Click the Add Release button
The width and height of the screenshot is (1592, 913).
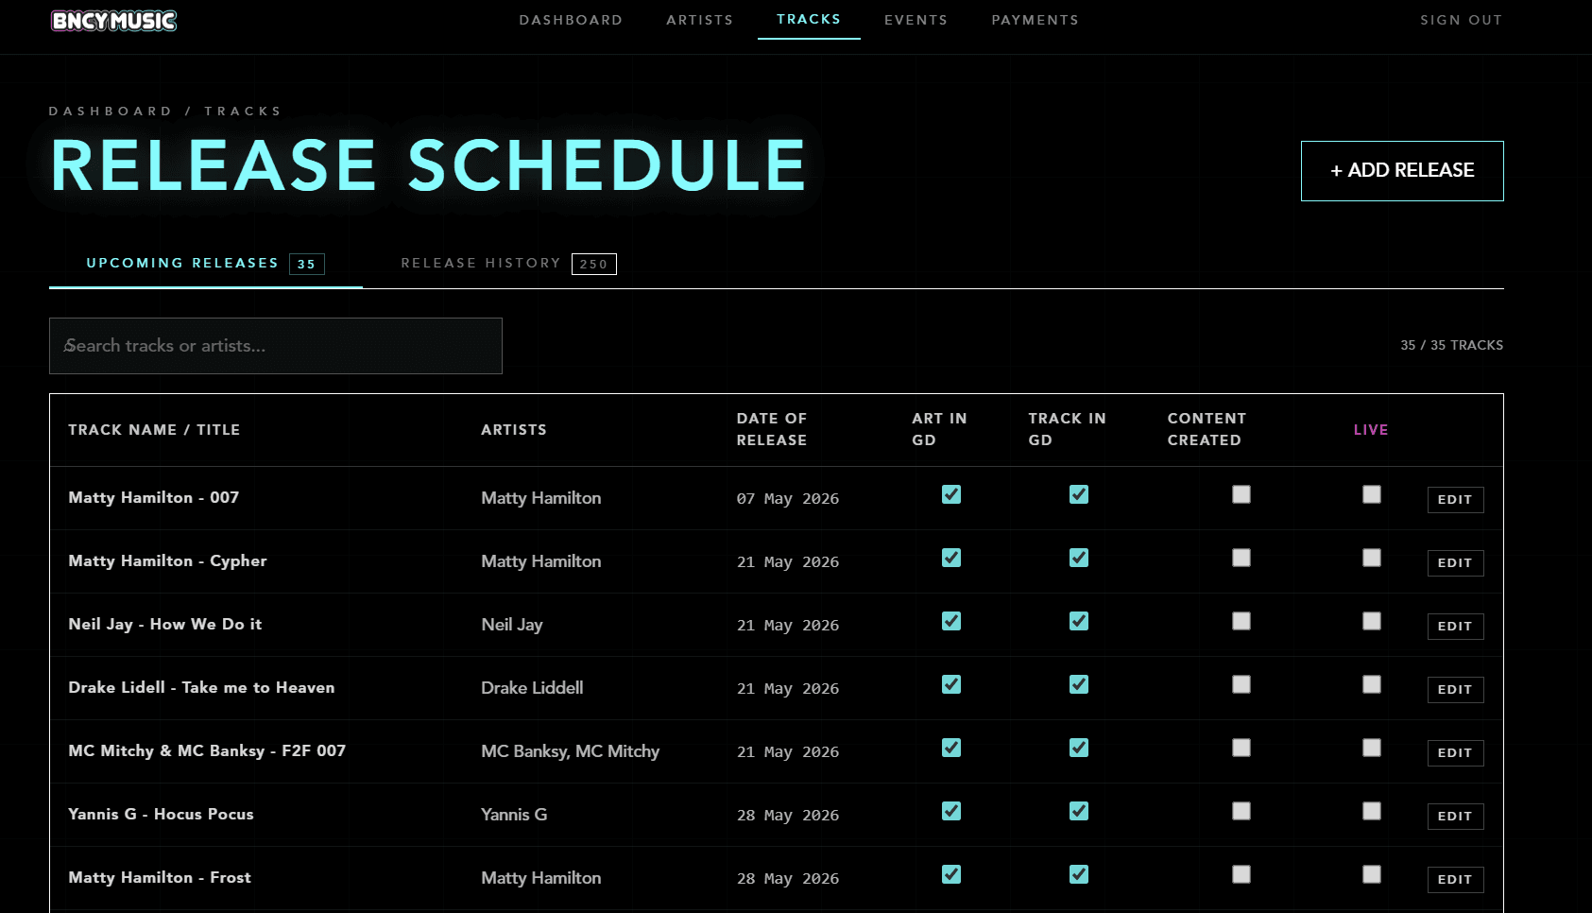click(x=1402, y=170)
